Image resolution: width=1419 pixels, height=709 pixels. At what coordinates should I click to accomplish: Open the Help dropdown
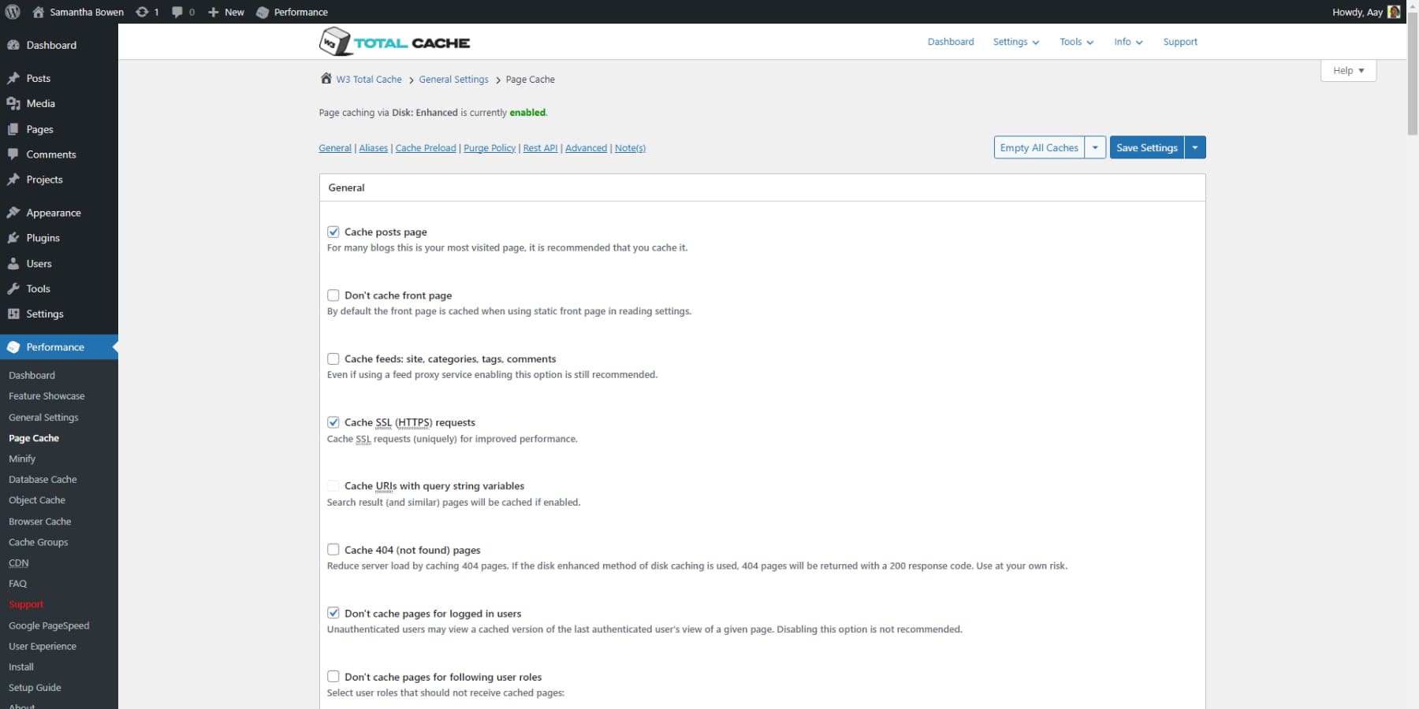coord(1348,70)
